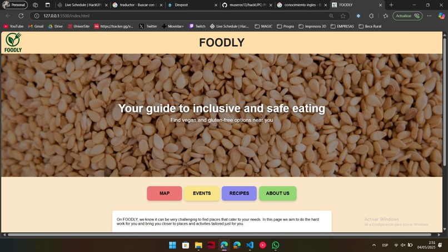Click the Actualizar update button
The height and width of the screenshot is (252, 448).
click(x=407, y=16)
